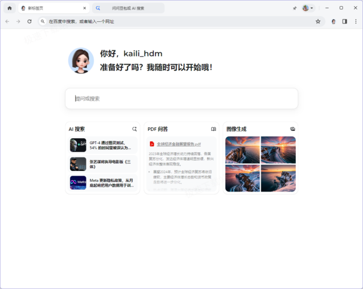Select the 新标签页 tab

tap(54, 8)
